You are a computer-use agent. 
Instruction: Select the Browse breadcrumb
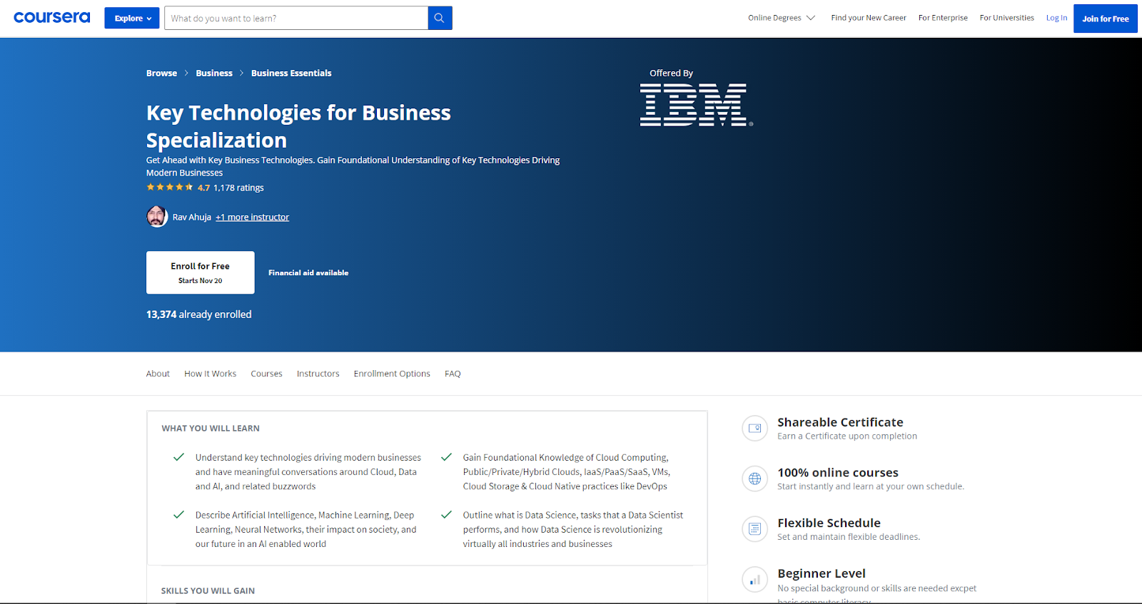tap(161, 73)
